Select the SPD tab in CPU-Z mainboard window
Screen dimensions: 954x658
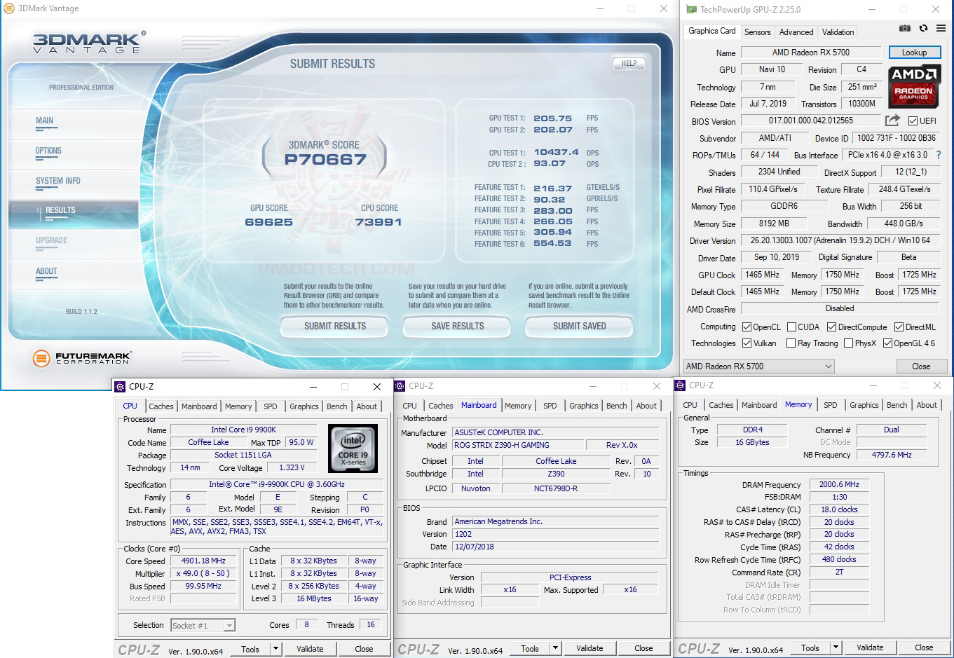point(550,406)
